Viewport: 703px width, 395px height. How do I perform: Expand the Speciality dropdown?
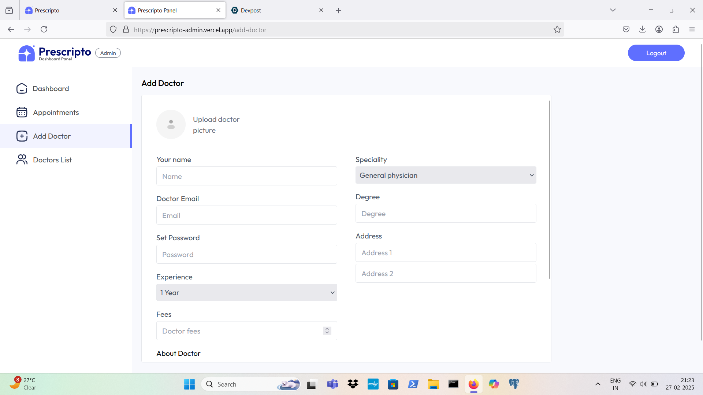click(446, 175)
